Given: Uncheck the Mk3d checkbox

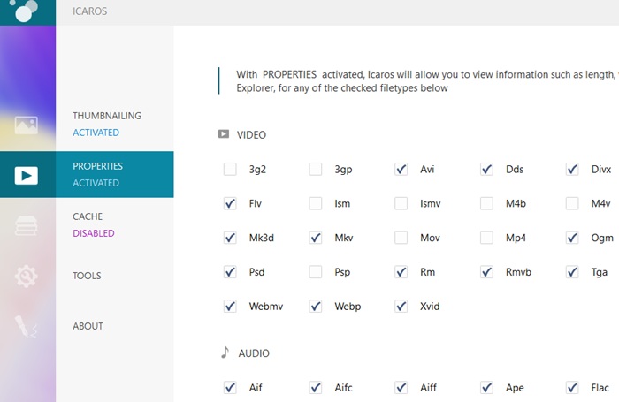Looking at the screenshot, I should 230,238.
